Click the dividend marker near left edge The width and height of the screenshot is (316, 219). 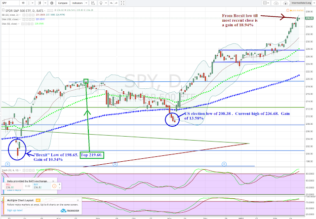click(7, 164)
